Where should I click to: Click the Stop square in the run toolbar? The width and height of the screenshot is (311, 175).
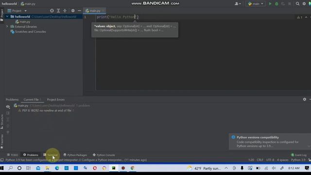point(290,4)
